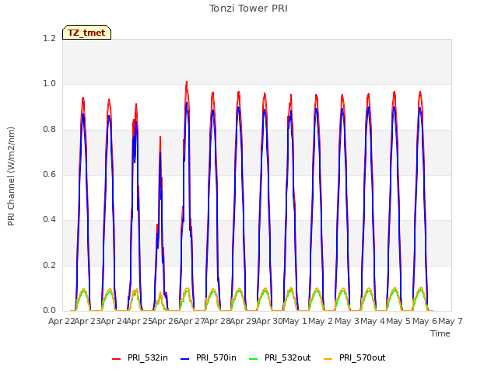Click the May 7 x-axis tick label

[451, 321]
